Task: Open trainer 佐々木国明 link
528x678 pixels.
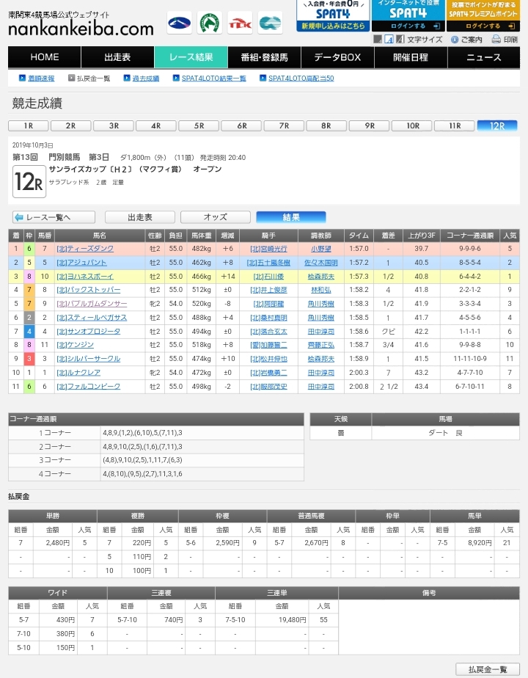Action: (x=321, y=263)
